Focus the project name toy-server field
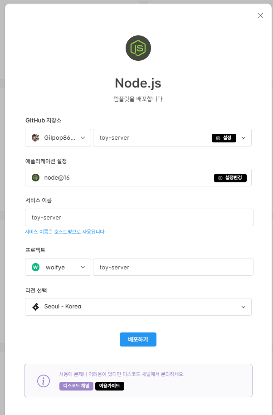The image size is (273, 415). [x=173, y=267]
